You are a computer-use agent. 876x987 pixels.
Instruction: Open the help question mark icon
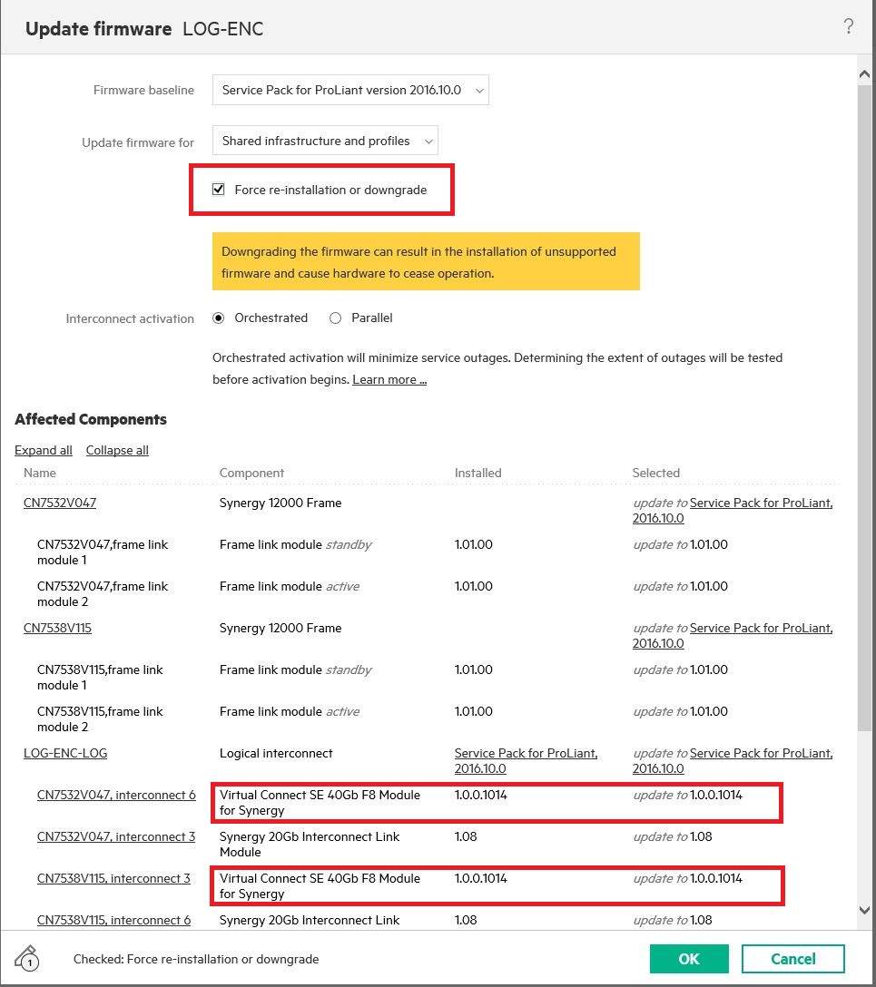pos(849,27)
